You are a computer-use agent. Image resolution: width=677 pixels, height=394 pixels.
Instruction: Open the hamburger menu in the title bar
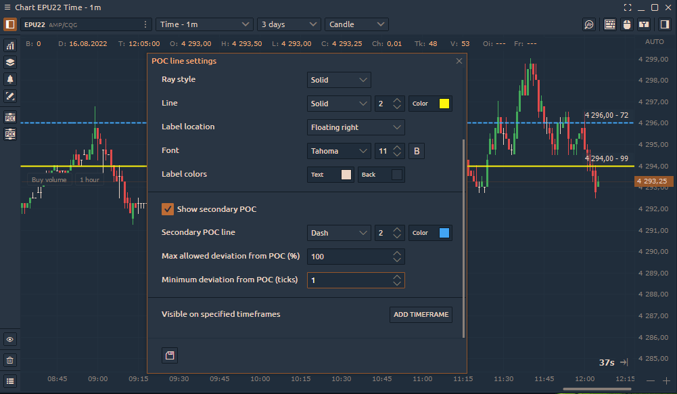7,7
